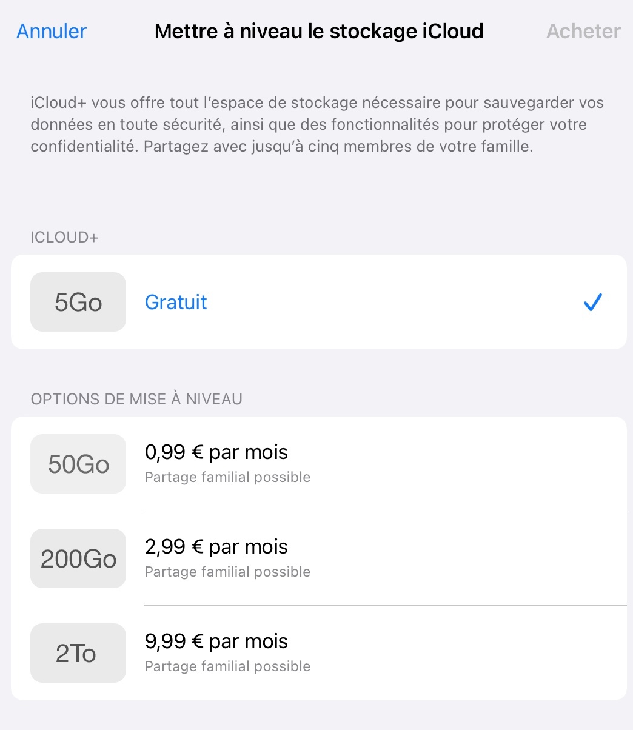Click the blue checkmark on the free plan
Image resolution: width=633 pixels, height=730 pixels.
click(x=592, y=302)
